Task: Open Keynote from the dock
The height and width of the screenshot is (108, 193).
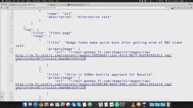Action: pos(144,104)
